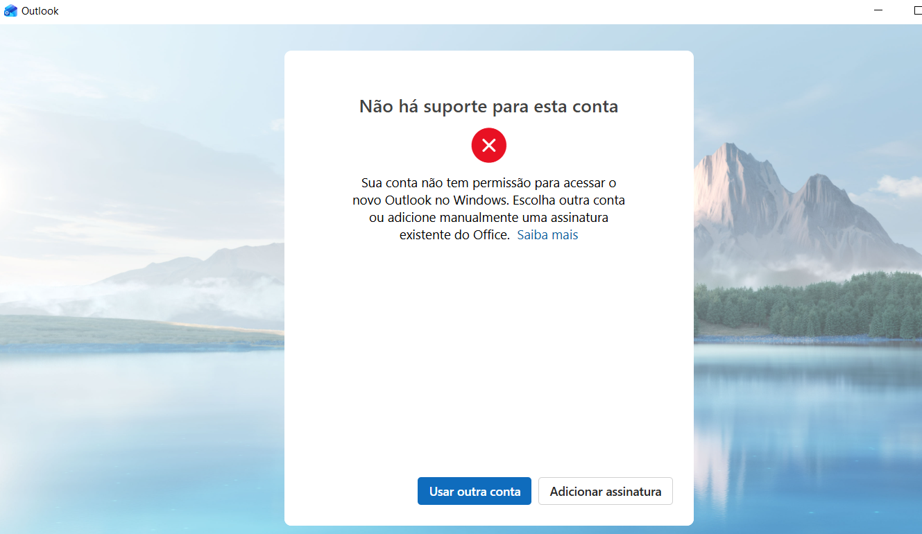Click the misty hills on the left
922x534 pixels.
[173, 277]
